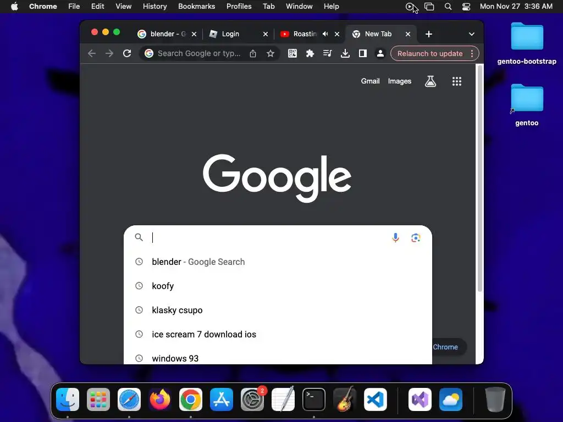Viewport: 563px width, 422px height.
Task: Open the Extensions puzzle piece menu
Action: click(x=310, y=53)
